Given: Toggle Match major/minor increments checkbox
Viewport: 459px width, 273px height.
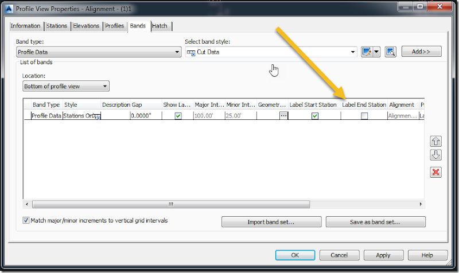Looking at the screenshot, I should (26, 220).
